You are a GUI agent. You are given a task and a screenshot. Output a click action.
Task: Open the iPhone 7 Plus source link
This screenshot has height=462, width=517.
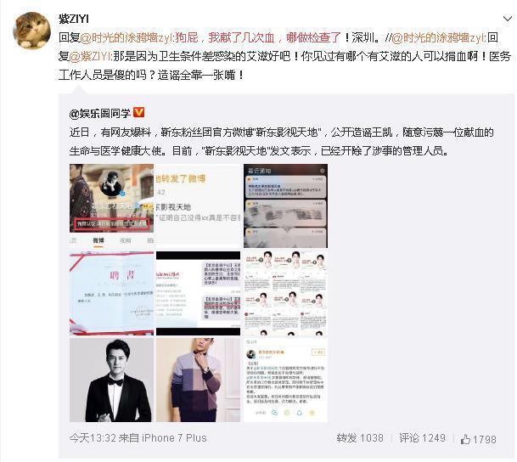(174, 438)
